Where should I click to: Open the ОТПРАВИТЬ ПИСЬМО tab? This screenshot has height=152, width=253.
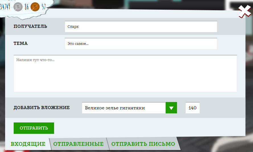(143, 144)
